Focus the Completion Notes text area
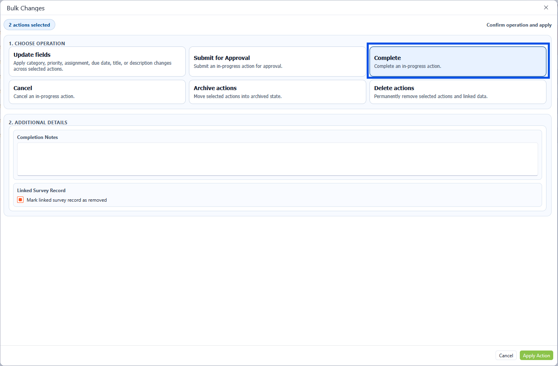558x366 pixels. 277,159
